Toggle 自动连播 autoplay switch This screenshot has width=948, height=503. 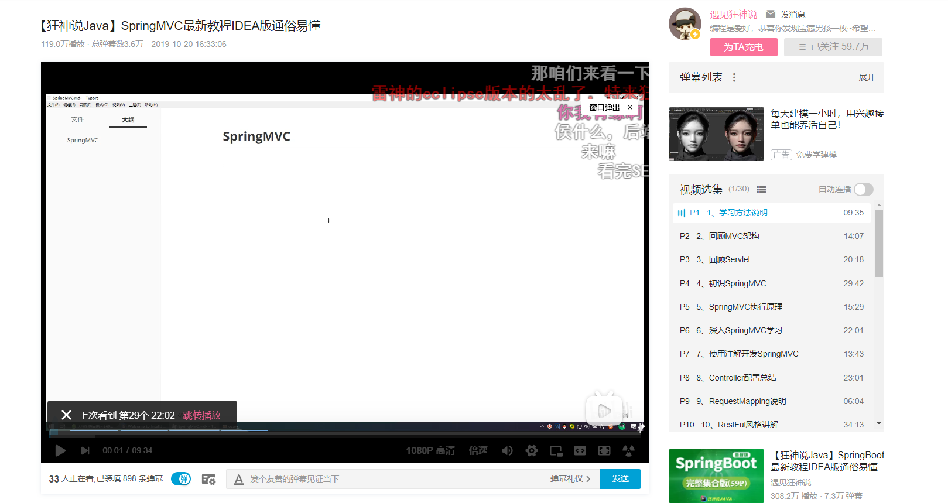pyautogui.click(x=863, y=189)
